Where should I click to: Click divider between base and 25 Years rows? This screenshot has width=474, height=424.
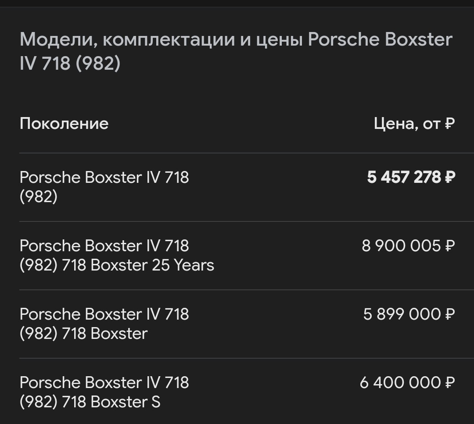tap(247, 221)
